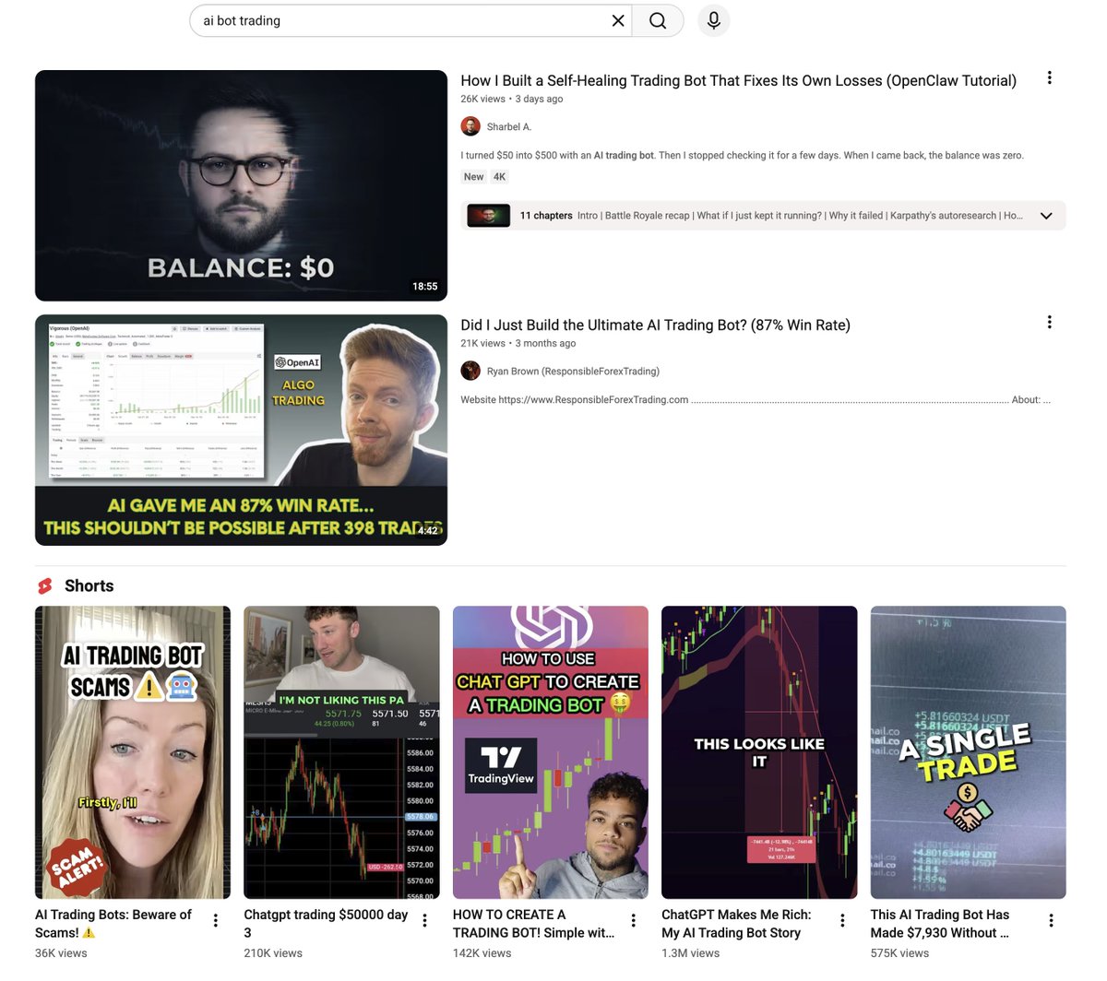This screenshot has height=981, width=1107.
Task: Open 'AI Trading Bots: Beware of Scams!' title
Action: pyautogui.click(x=113, y=924)
